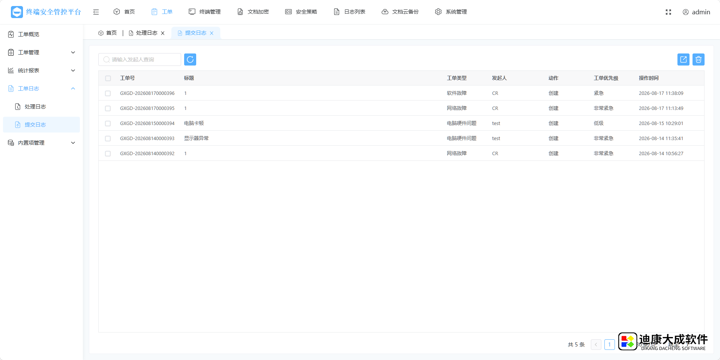The image size is (720, 360).
Task: Click the title 显示器异常
Action: tap(197, 138)
